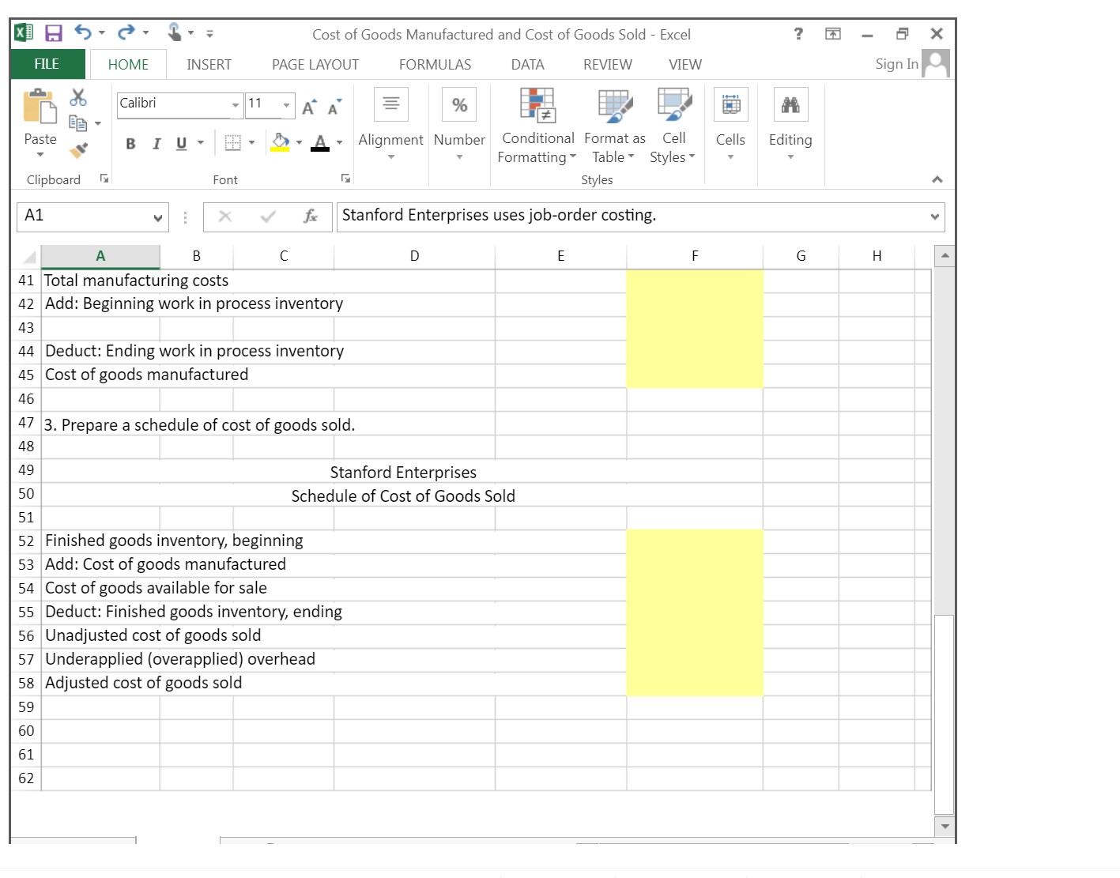Switch to the HOME tab
Screen dimensions: 1120x878
[x=128, y=65]
